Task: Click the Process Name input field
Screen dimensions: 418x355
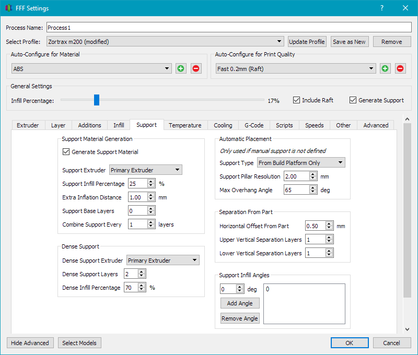Action: [x=229, y=28]
